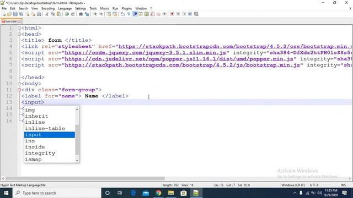This screenshot has height=198, width=353.
Task: Open the bootstrap.min.css link on line 4
Action: pyautogui.click(x=235, y=46)
